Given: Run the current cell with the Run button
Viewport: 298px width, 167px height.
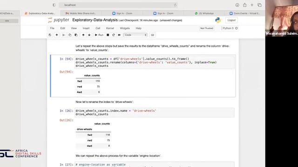Looking at the screenshot, I should point(99,35).
